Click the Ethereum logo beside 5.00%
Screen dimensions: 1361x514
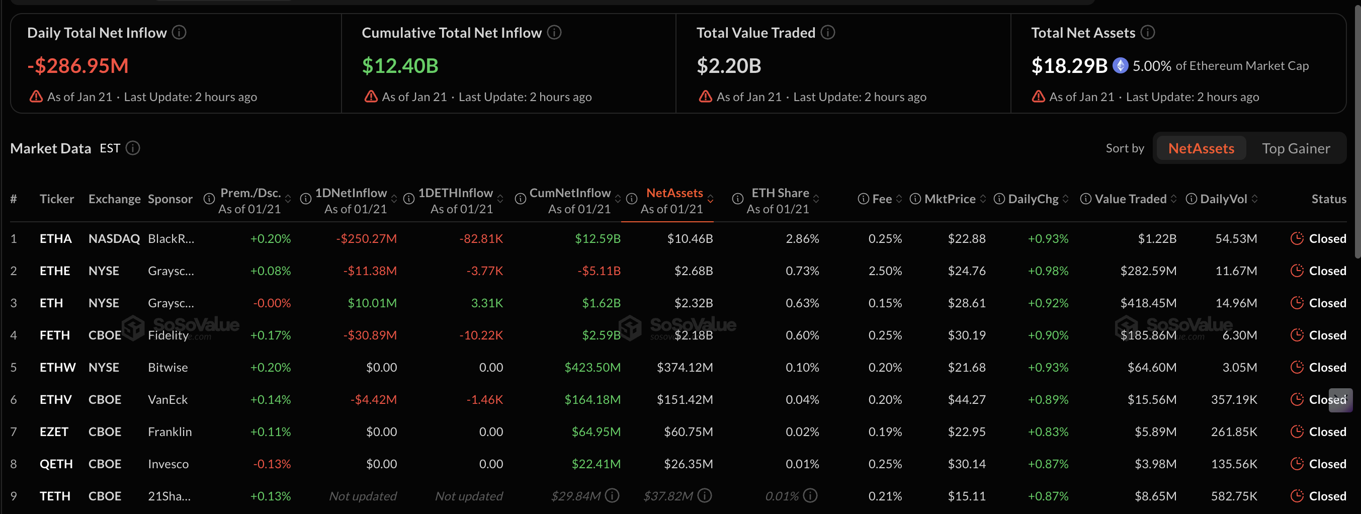(x=1120, y=66)
